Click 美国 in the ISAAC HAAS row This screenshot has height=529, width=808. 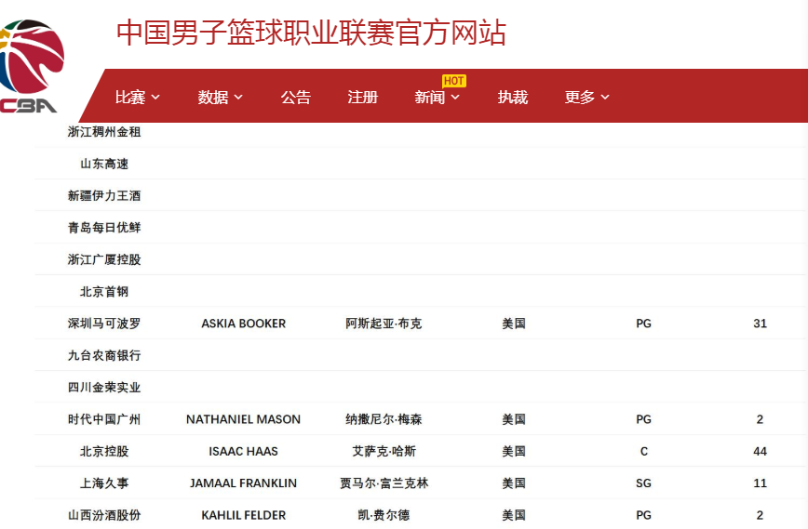click(x=514, y=451)
